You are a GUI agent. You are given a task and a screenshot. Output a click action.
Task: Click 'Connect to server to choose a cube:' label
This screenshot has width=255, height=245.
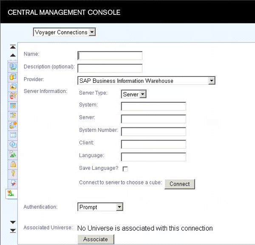click(121, 183)
